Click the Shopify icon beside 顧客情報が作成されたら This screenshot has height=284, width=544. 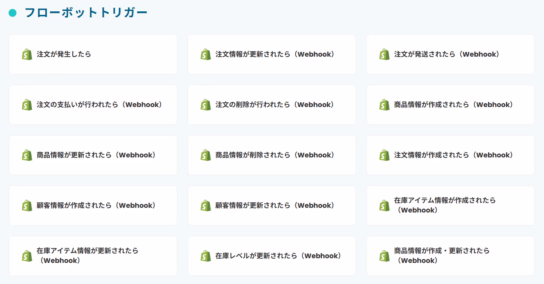[x=27, y=205]
